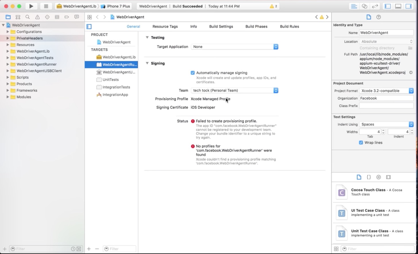Screen dimensions: 418x254
Task: Open the Location dropdown
Action: point(386,41)
